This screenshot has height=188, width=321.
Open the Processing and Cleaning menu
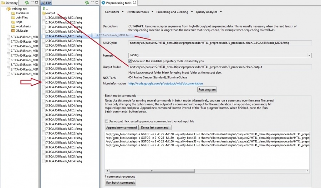[174, 12]
